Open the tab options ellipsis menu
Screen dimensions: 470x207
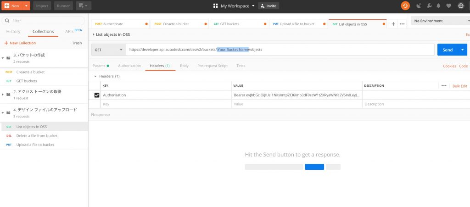[x=402, y=24]
